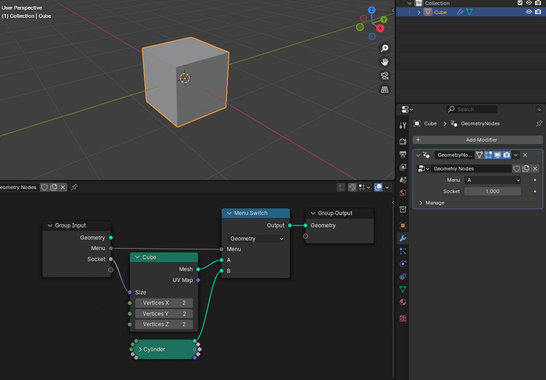The width and height of the screenshot is (546, 380).
Task: Open the World properties tab
Action: [x=403, y=193]
